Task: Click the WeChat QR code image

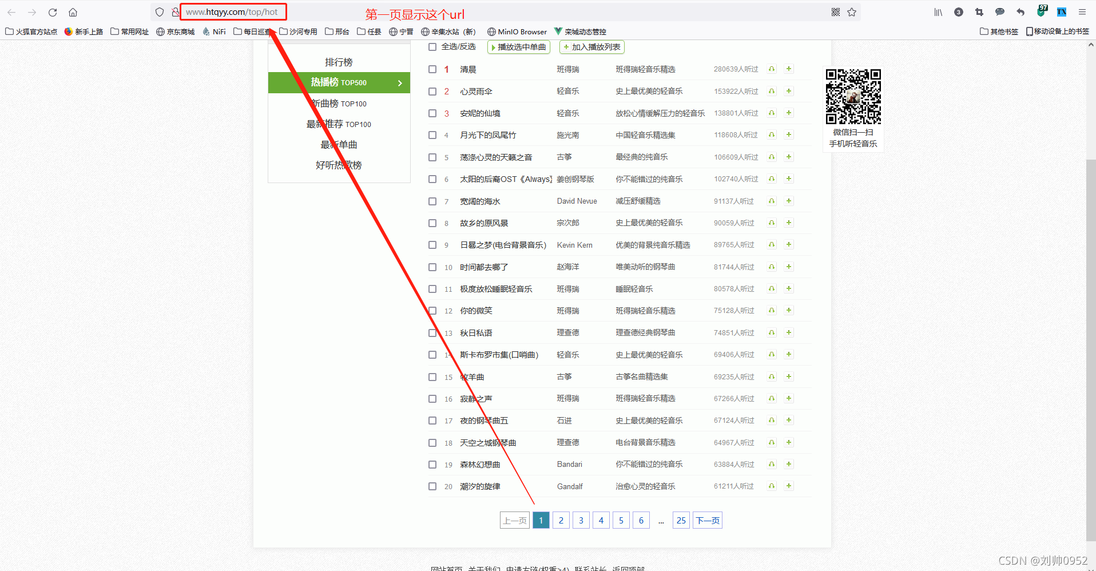Action: [x=853, y=97]
